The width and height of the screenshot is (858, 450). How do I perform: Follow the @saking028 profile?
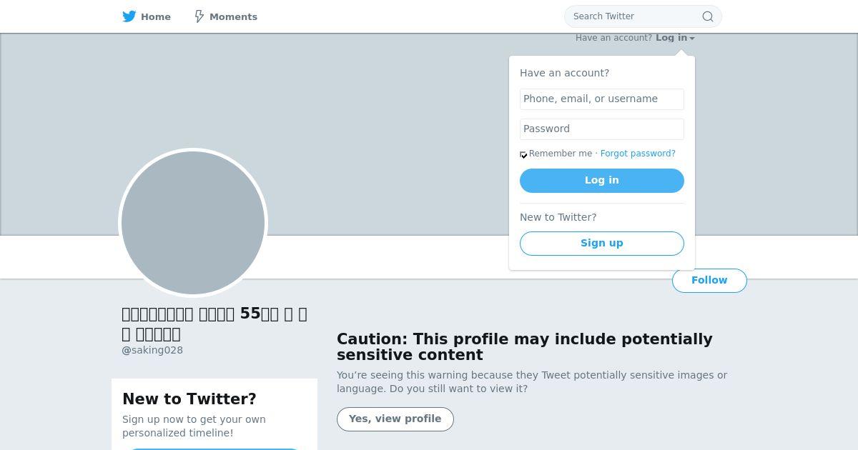tap(709, 280)
